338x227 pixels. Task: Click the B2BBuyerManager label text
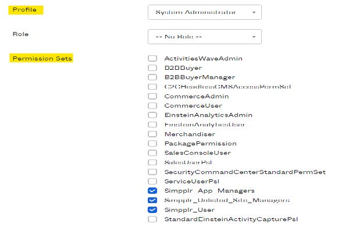[x=200, y=77]
